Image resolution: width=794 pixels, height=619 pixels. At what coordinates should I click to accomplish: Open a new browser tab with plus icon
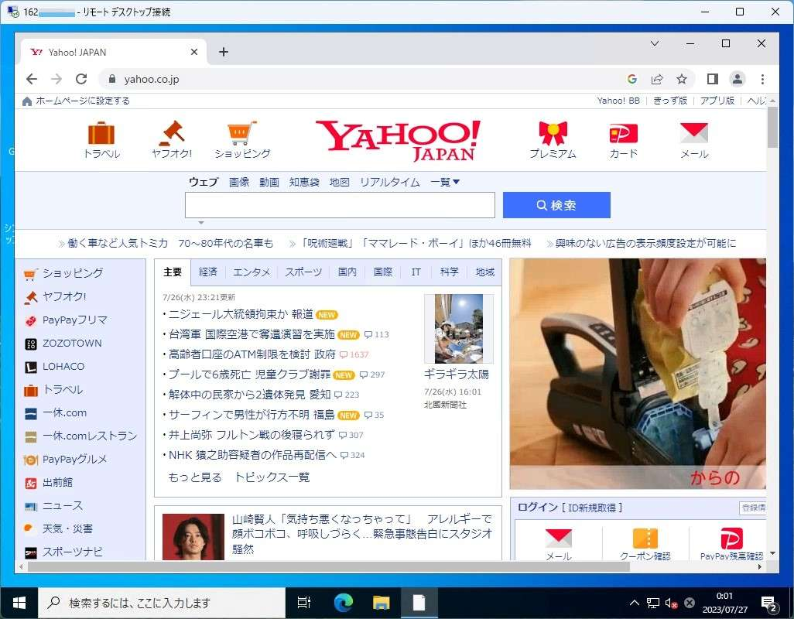click(224, 52)
